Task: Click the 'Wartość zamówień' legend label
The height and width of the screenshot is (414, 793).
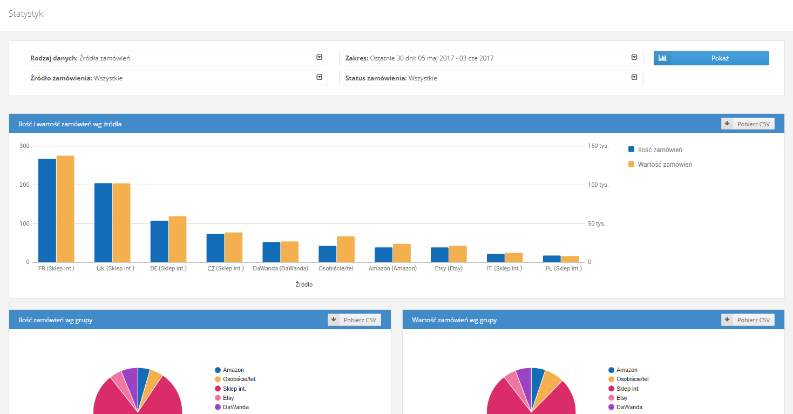Action: pos(665,164)
